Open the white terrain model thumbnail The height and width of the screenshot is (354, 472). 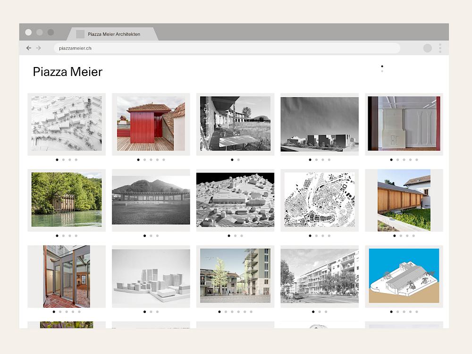click(x=67, y=124)
